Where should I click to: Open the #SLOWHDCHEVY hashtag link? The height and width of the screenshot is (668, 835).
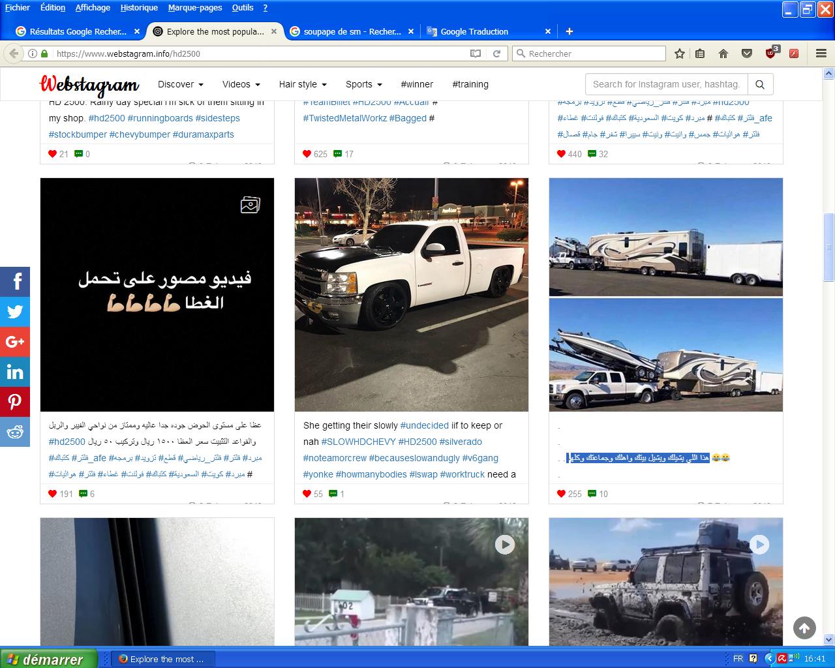[358, 442]
